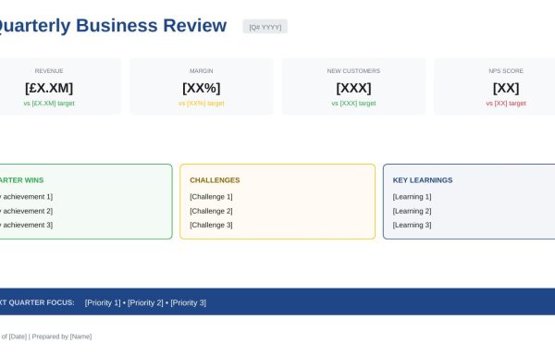Select the [XX%] margin value
Image resolution: width=555 pixels, height=356 pixels.
pos(202,88)
